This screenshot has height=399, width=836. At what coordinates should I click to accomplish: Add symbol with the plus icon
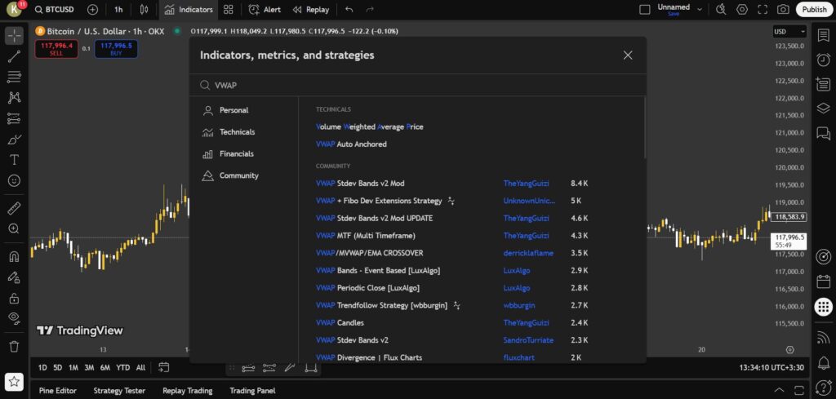coord(92,10)
